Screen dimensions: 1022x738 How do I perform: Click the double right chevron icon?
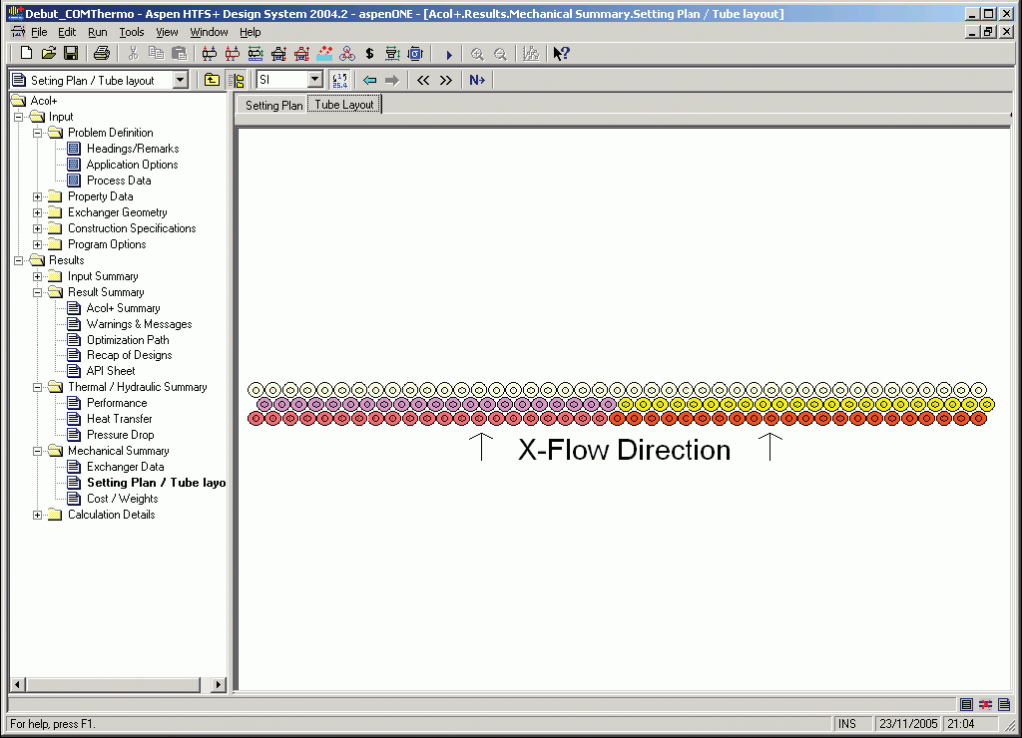tap(446, 80)
